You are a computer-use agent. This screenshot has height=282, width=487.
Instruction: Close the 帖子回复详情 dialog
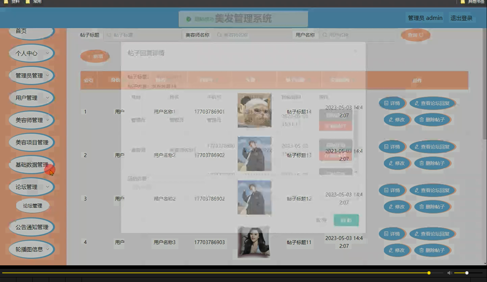tap(355, 51)
